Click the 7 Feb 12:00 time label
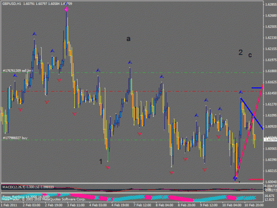Screen dimensions: 277x208 142,205
